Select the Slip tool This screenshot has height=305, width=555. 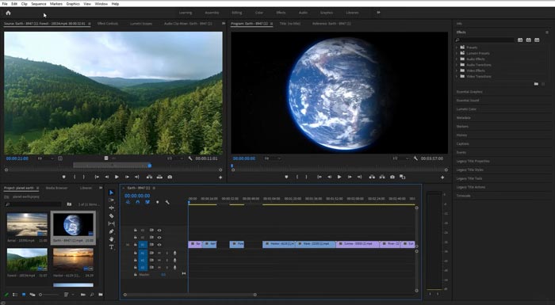pos(112,223)
